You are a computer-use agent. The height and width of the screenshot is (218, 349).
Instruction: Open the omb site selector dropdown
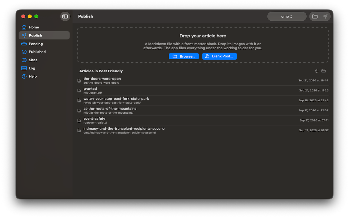tap(287, 16)
